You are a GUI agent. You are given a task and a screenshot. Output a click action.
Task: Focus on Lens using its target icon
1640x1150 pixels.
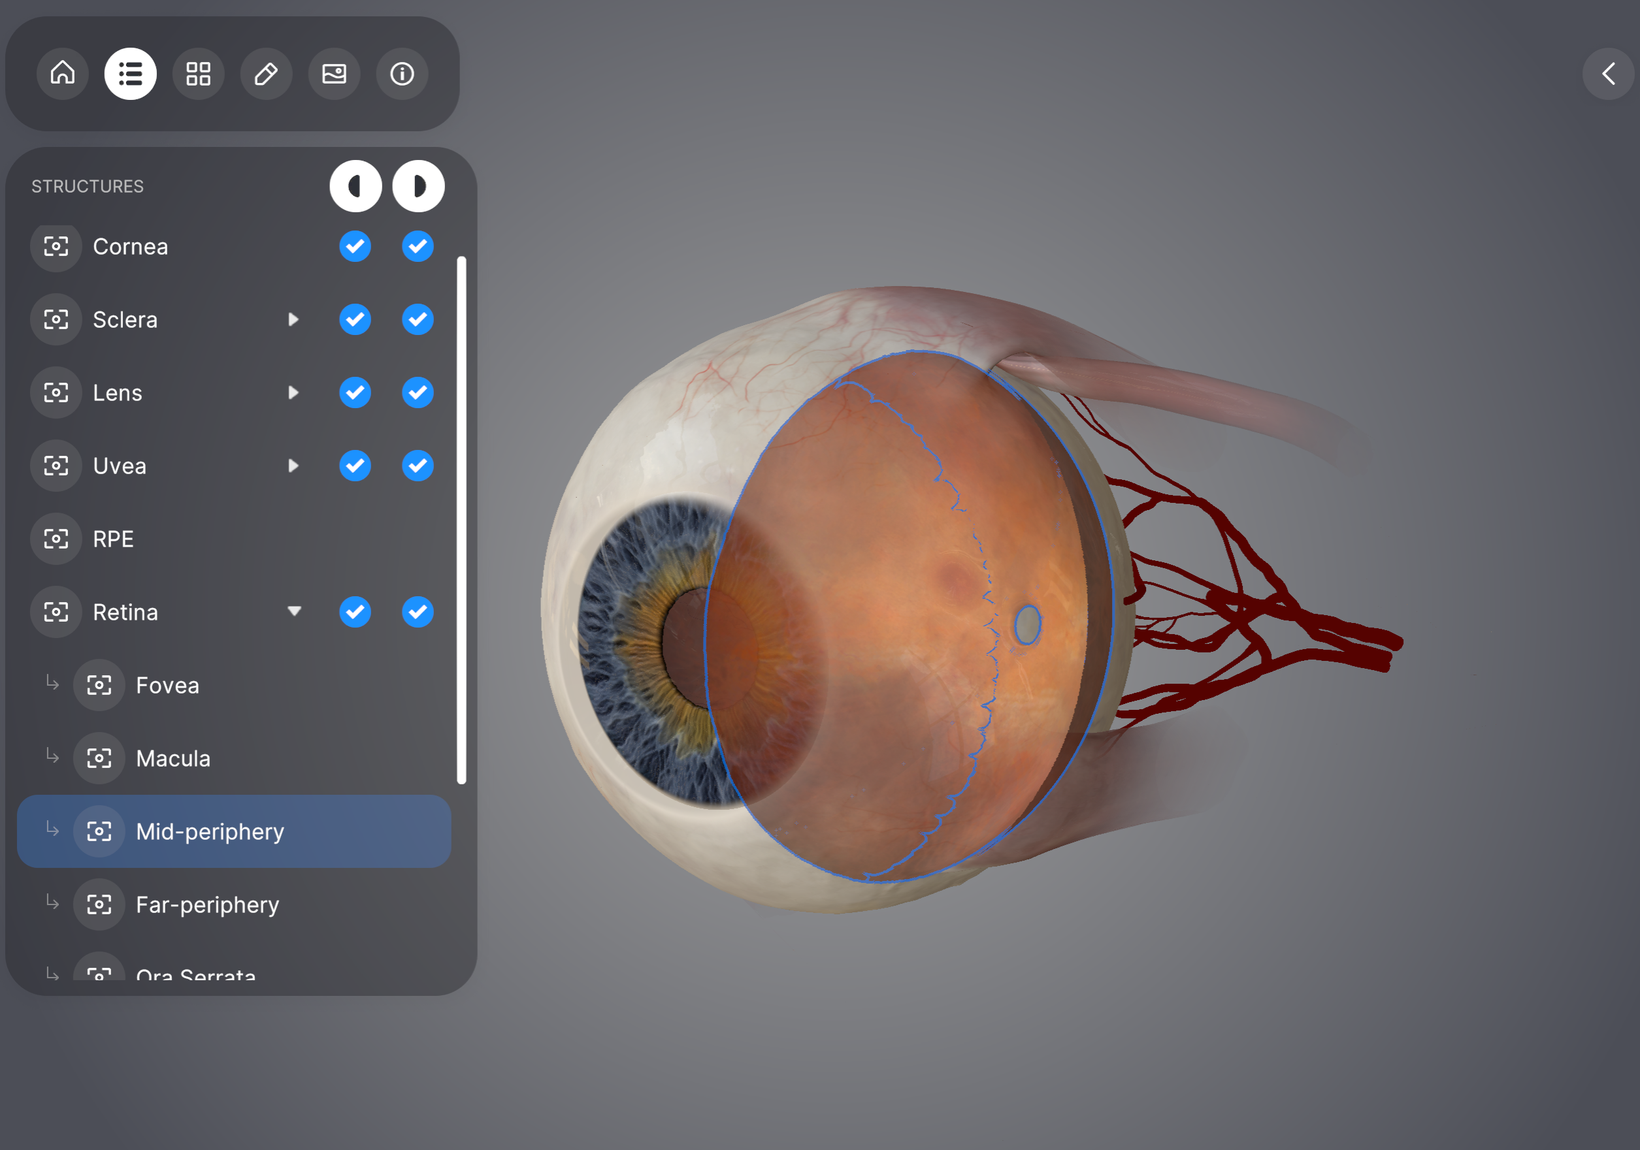[56, 392]
